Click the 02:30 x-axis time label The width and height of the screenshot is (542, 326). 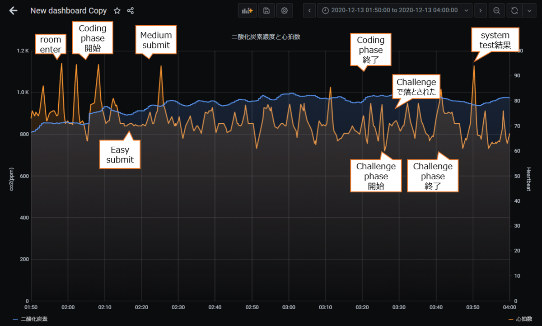178,307
